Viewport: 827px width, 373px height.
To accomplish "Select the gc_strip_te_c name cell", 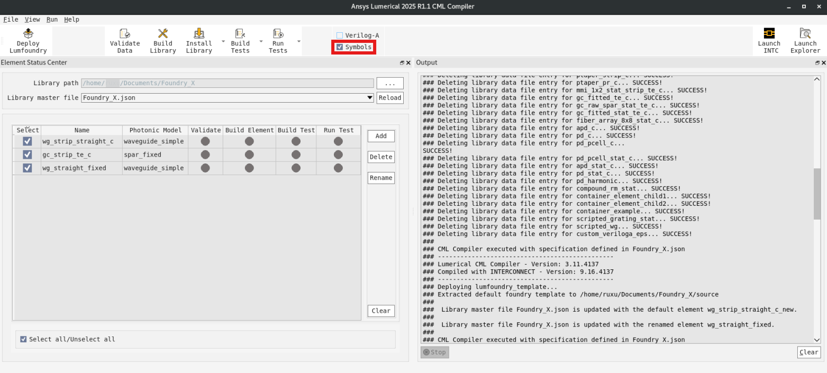I will 82,154.
